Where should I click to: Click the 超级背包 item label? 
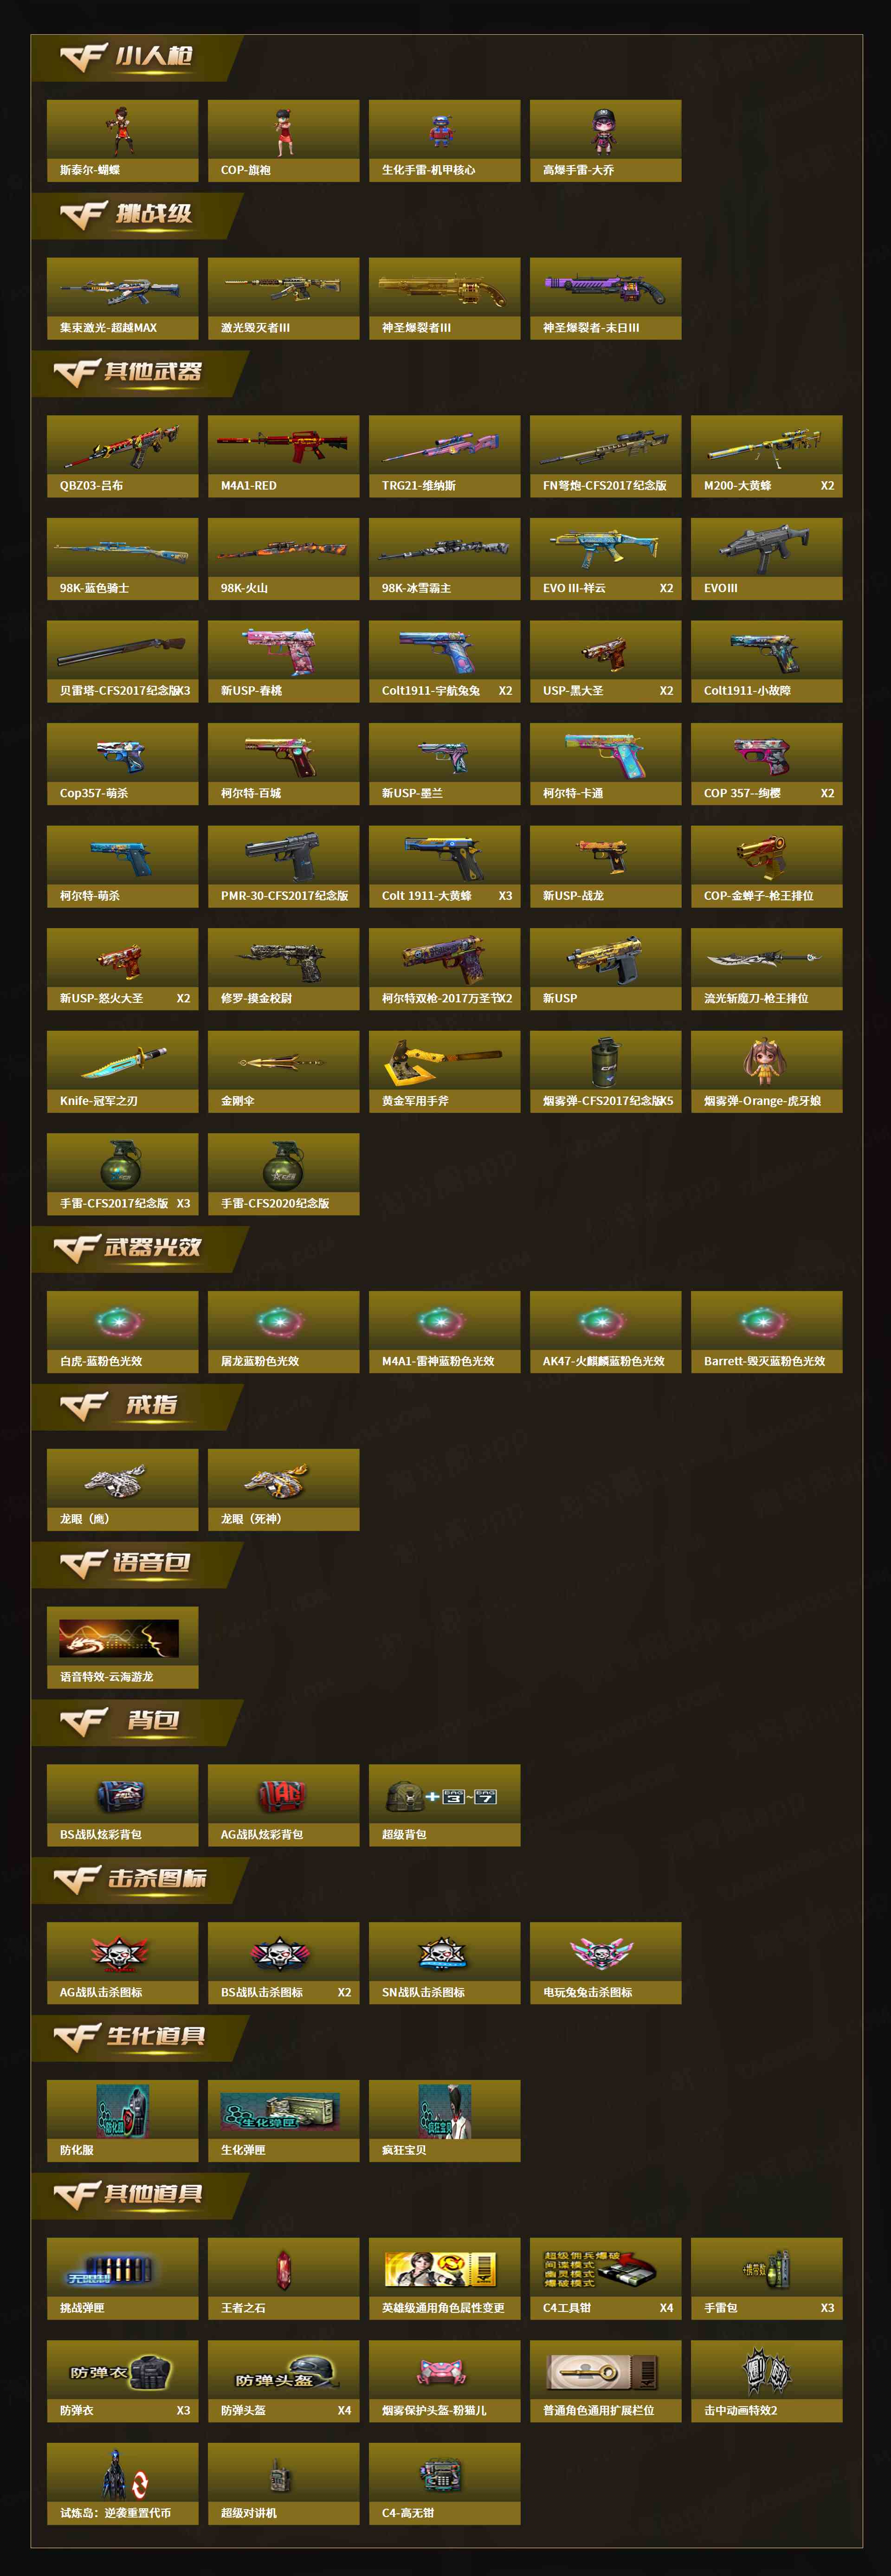pyautogui.click(x=404, y=1834)
